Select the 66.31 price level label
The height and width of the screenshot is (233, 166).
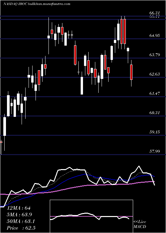tap(155, 13)
